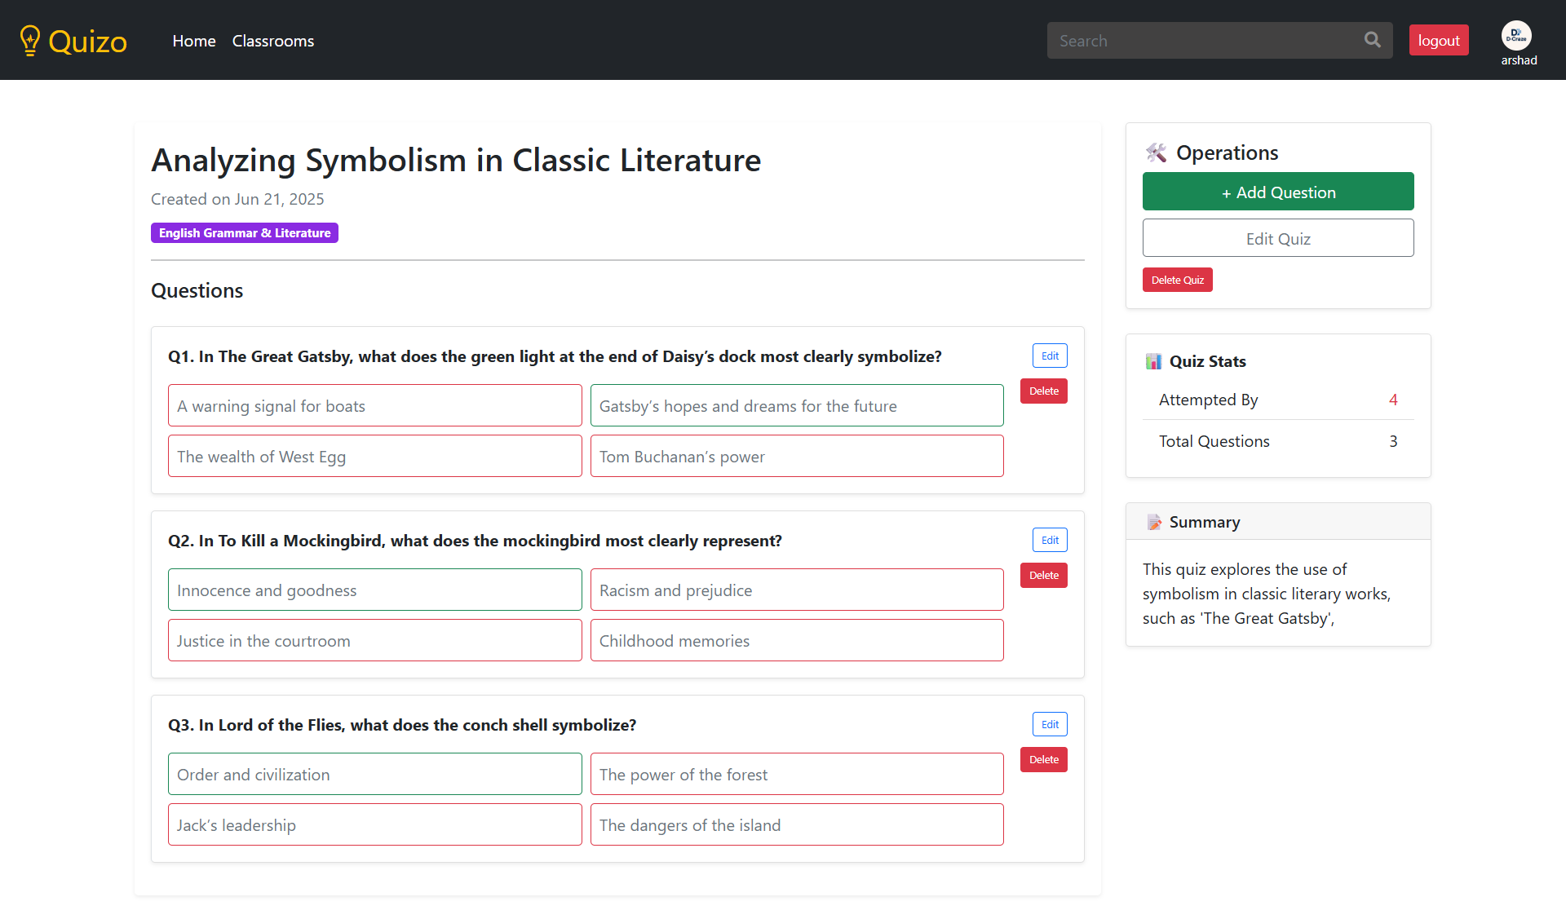Image resolution: width=1566 pixels, height=919 pixels.
Task: Edit question Q1 about Great Gatsby
Action: click(1050, 356)
